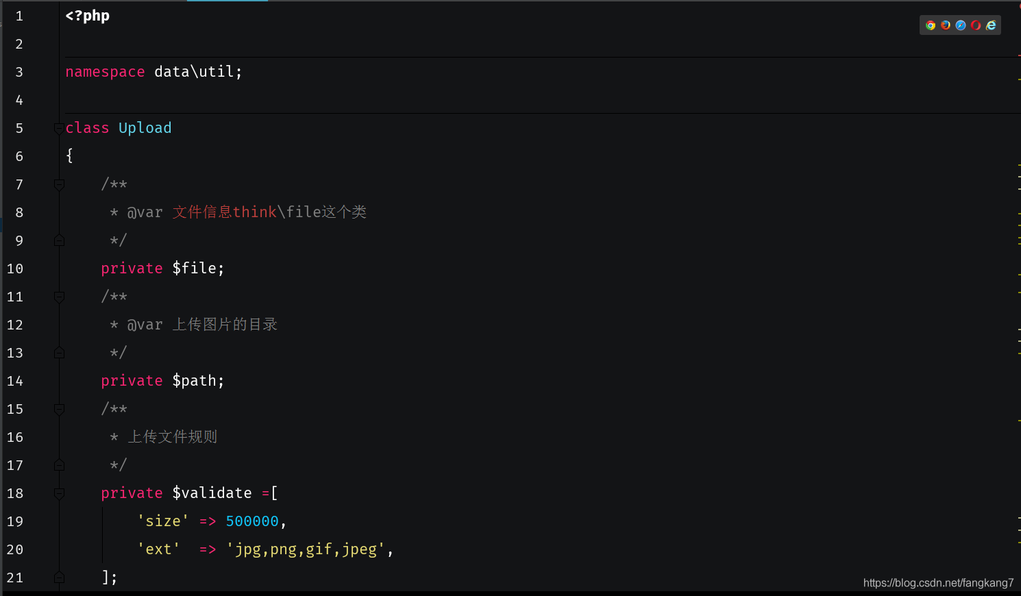Click the Upload class name
The height and width of the screenshot is (596, 1021).
coord(145,128)
